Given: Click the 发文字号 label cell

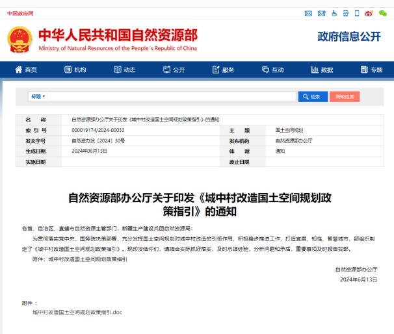Looking at the screenshot, I should 35,141.
